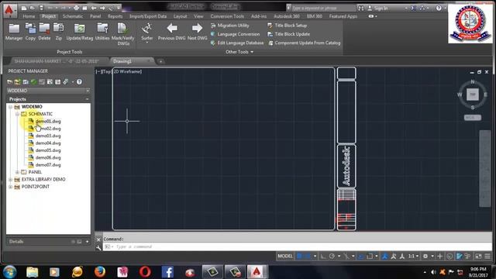The width and height of the screenshot is (496, 279).
Task: Open the Surfer tool
Action: tap(146, 33)
